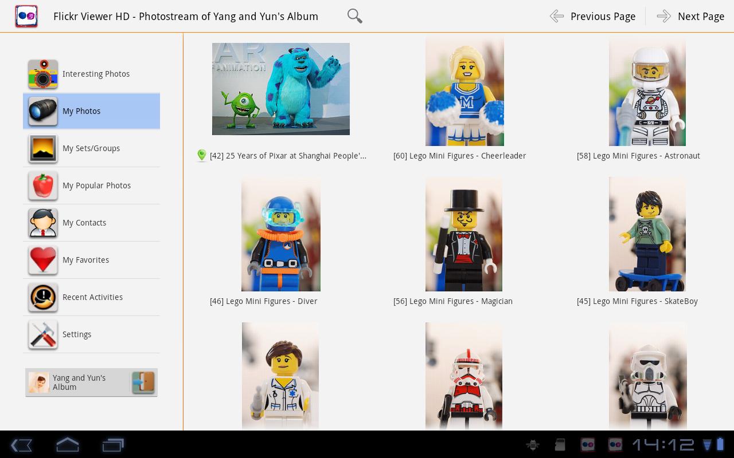Click the My Popular Photos pepper icon
The width and height of the screenshot is (734, 458).
(x=43, y=185)
